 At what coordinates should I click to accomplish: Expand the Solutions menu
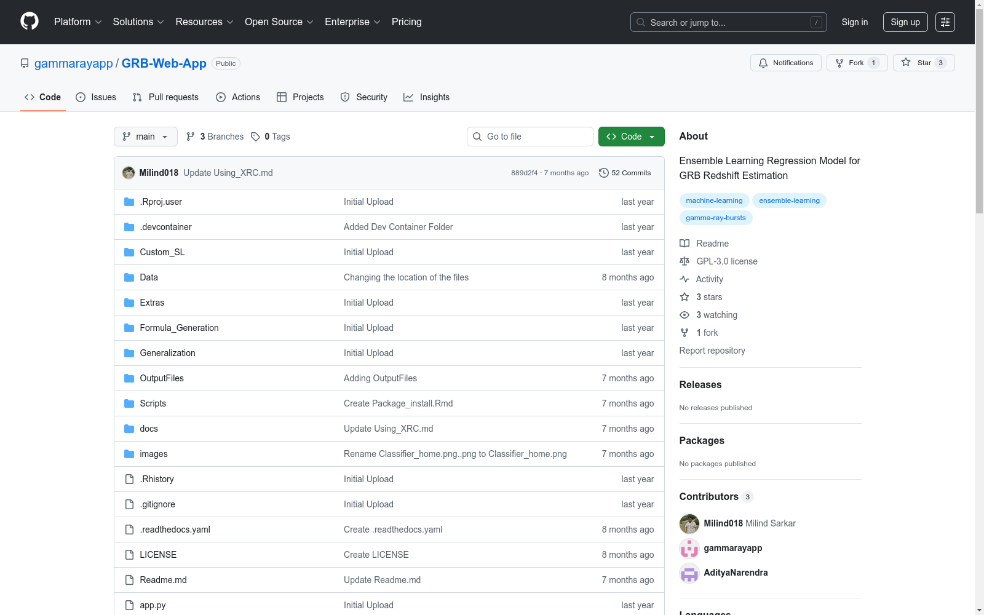point(138,22)
